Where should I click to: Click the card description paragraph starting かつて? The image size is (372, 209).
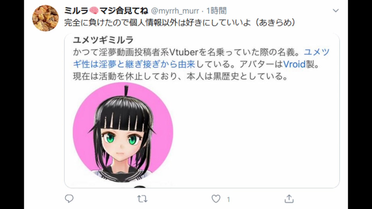point(201,64)
